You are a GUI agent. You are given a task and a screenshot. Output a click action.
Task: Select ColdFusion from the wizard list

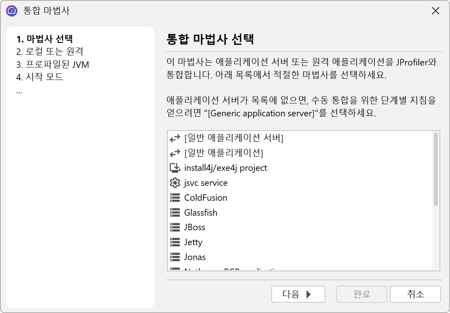300,197
